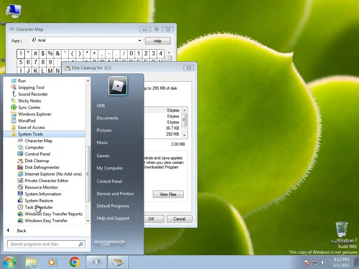This screenshot has height=269, width=359.
Task: Launch Disk Cleanup from System Tools
Action: tap(37, 160)
